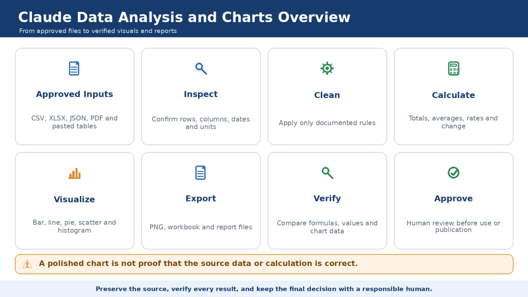Click the magnifier icon above Inspect
Viewport: 528px width, 297px height.
coord(201,69)
